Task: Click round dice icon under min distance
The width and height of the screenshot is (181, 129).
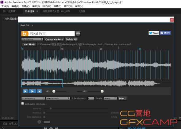Action: (x=39, y=122)
